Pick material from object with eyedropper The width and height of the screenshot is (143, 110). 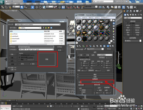click(x=85, y=49)
